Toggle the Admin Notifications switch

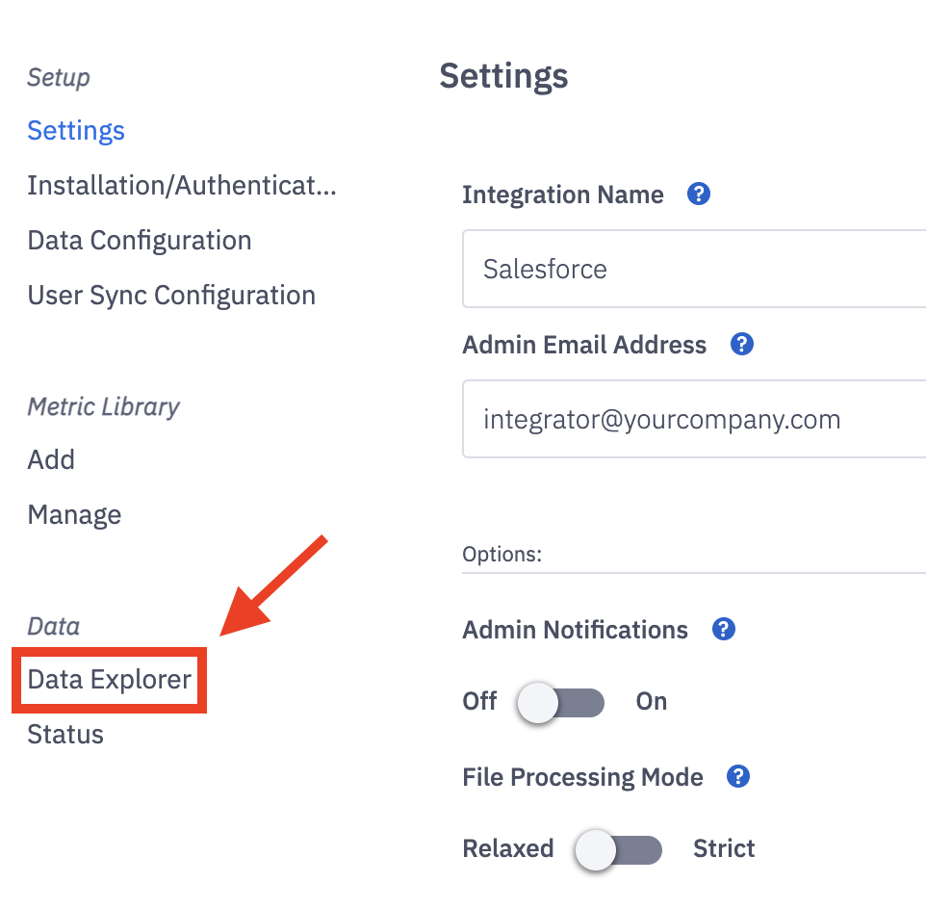click(x=561, y=702)
